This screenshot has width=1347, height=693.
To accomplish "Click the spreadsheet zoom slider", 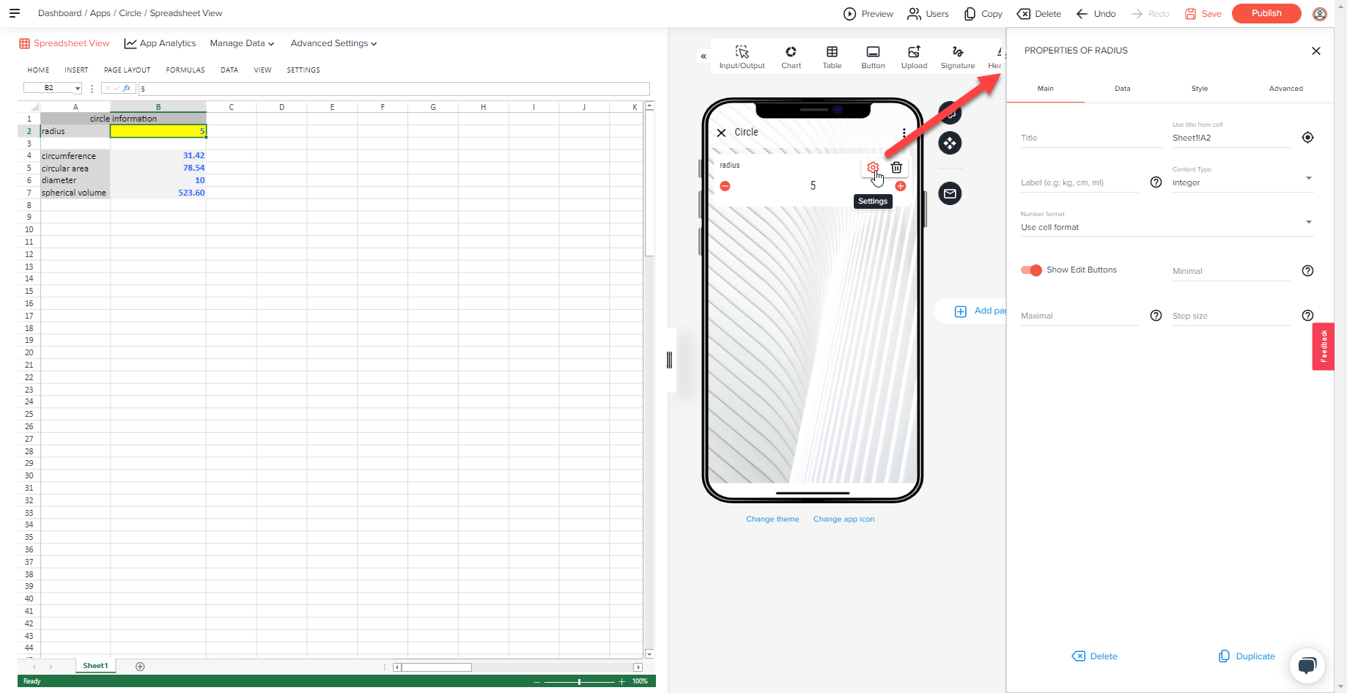I will tap(579, 682).
